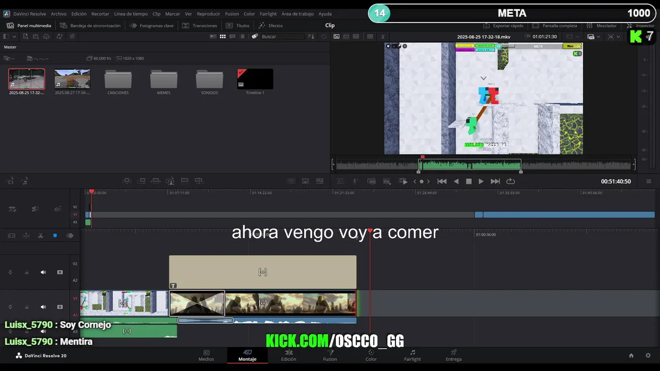Switch to the Edición page
660x371 pixels.
pos(289,356)
